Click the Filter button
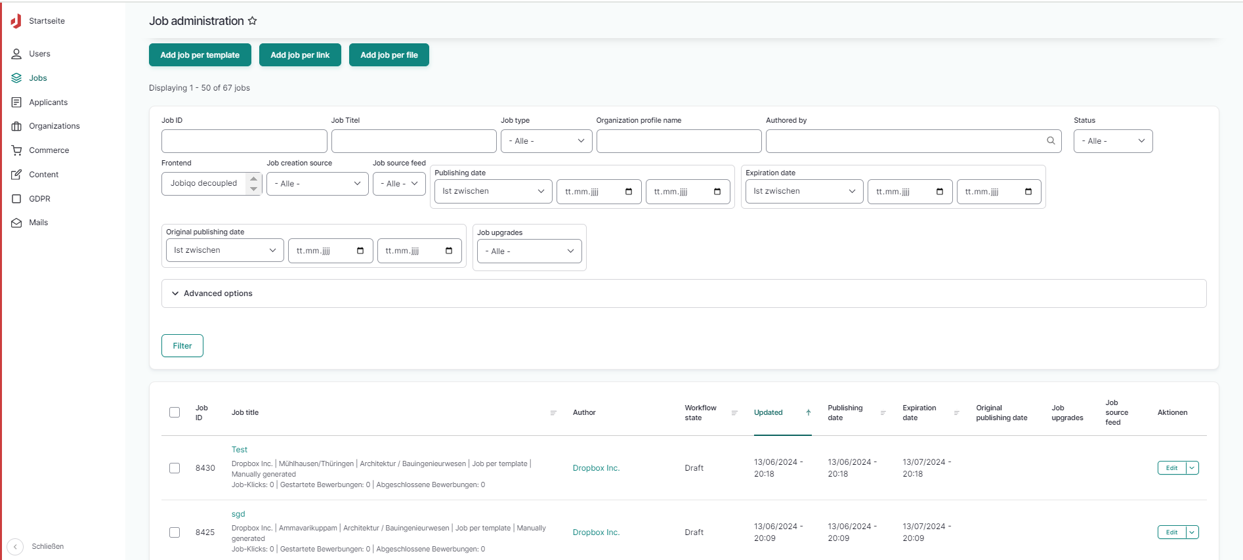The width and height of the screenshot is (1243, 560). [x=182, y=346]
